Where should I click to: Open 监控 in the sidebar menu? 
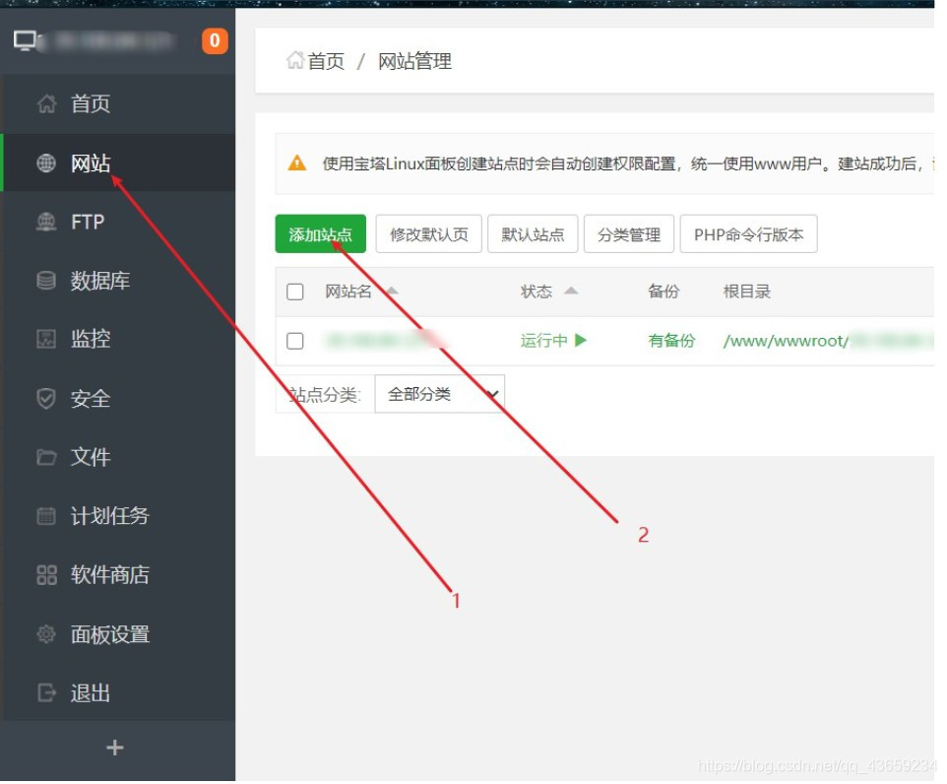[x=118, y=339]
